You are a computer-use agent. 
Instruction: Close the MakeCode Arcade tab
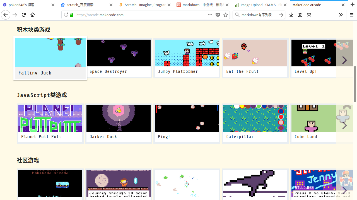pos(343,5)
